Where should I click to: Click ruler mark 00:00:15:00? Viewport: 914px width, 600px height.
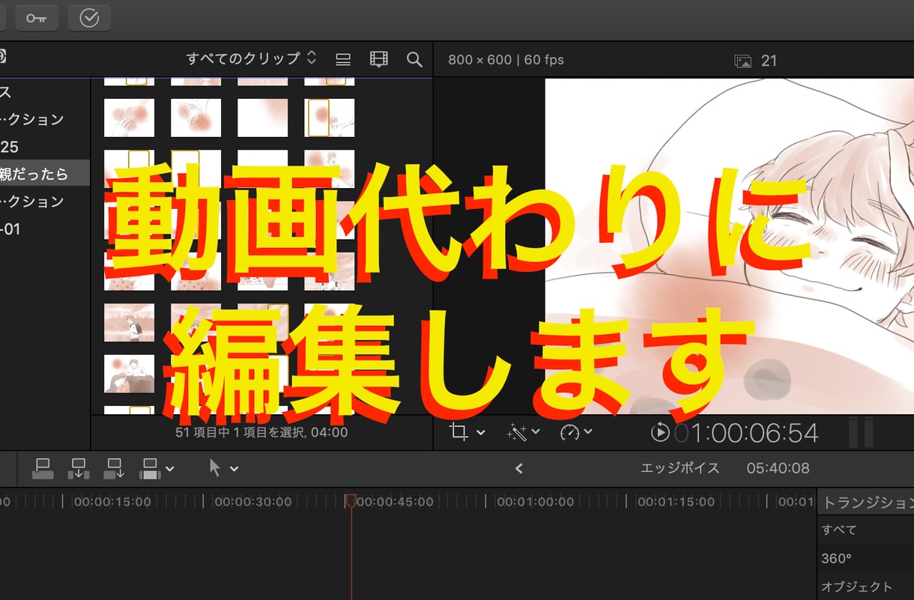pyautogui.click(x=112, y=502)
